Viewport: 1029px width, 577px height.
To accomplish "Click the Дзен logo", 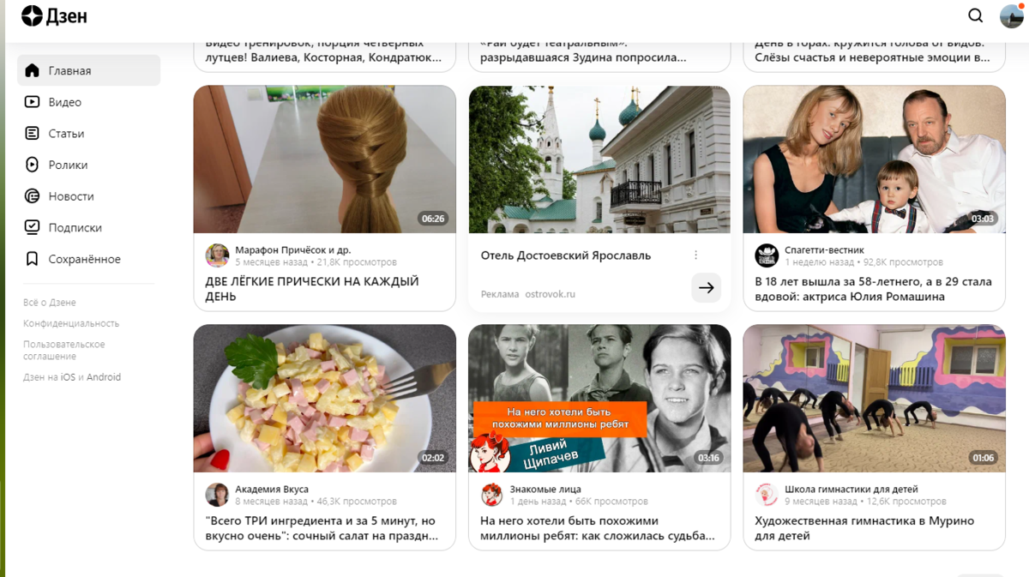I will (54, 15).
